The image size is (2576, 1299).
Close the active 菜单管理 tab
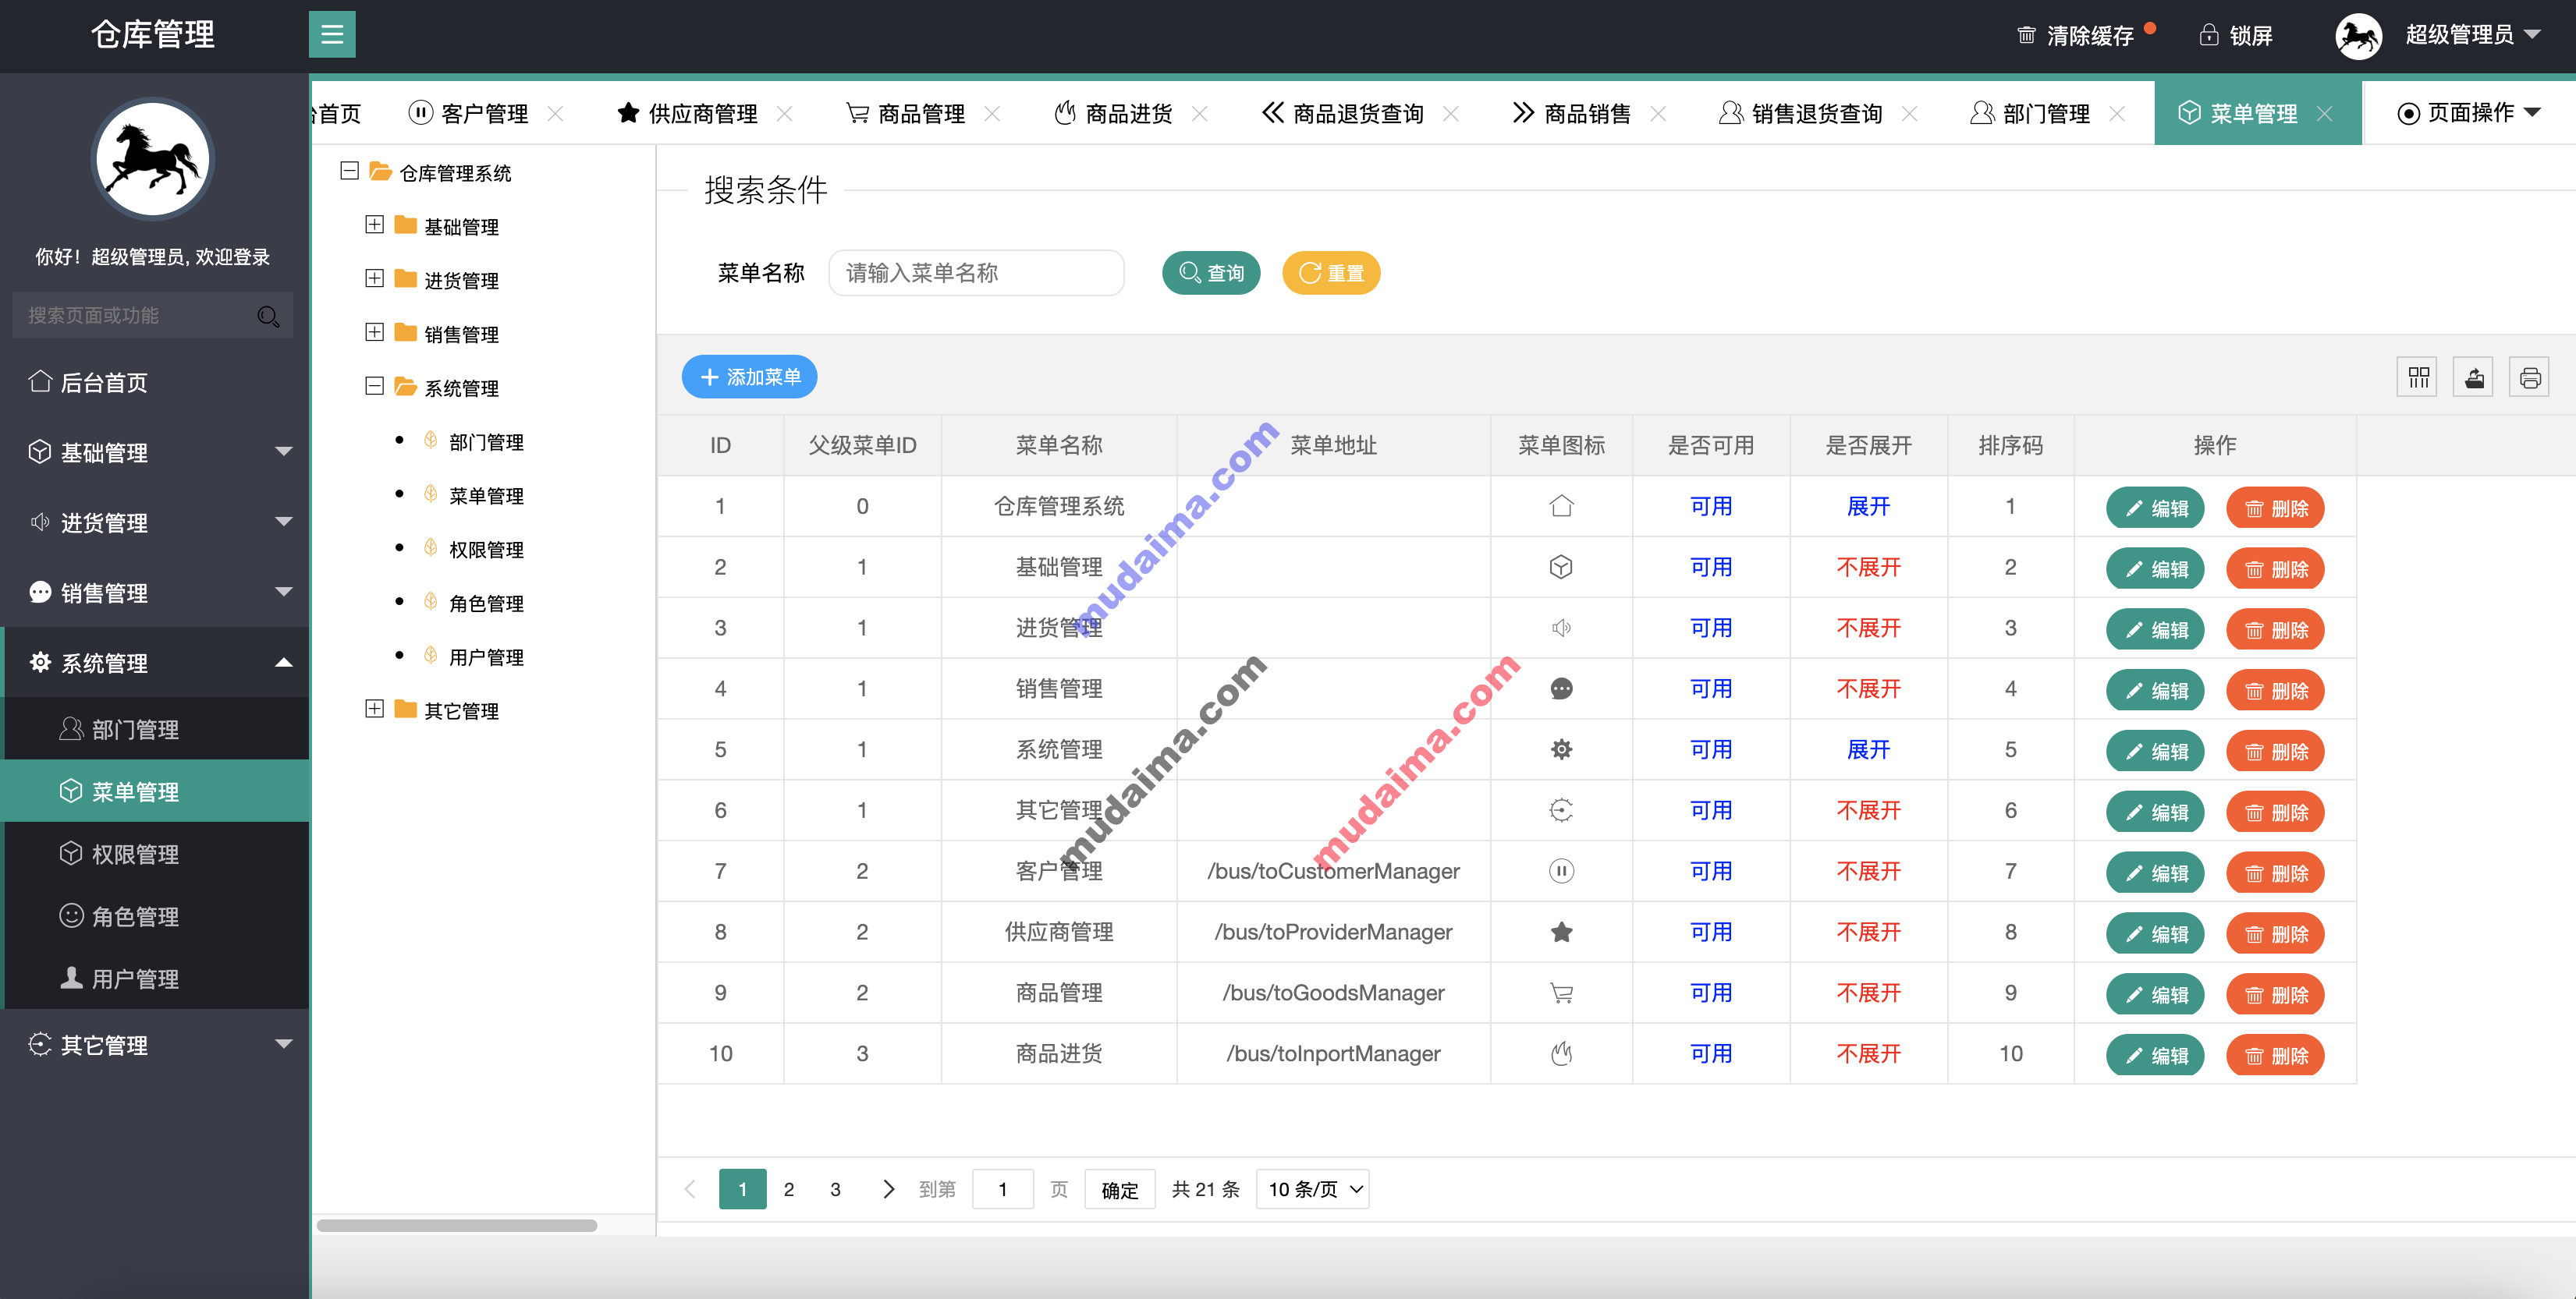[x=2325, y=114]
